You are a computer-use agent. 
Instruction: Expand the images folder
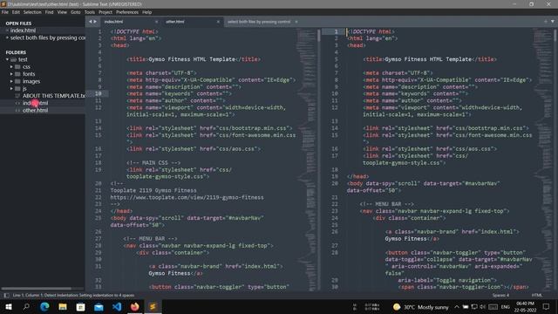tap(11, 81)
